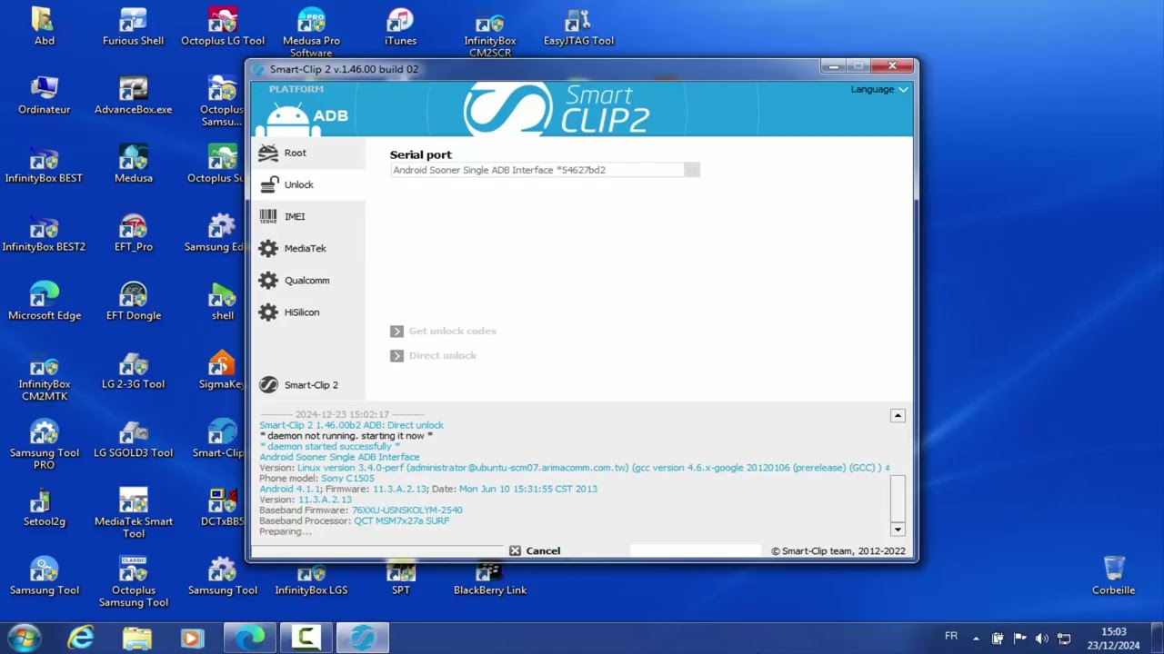
Task: Open the media player taskbar icon
Action: 192,638
